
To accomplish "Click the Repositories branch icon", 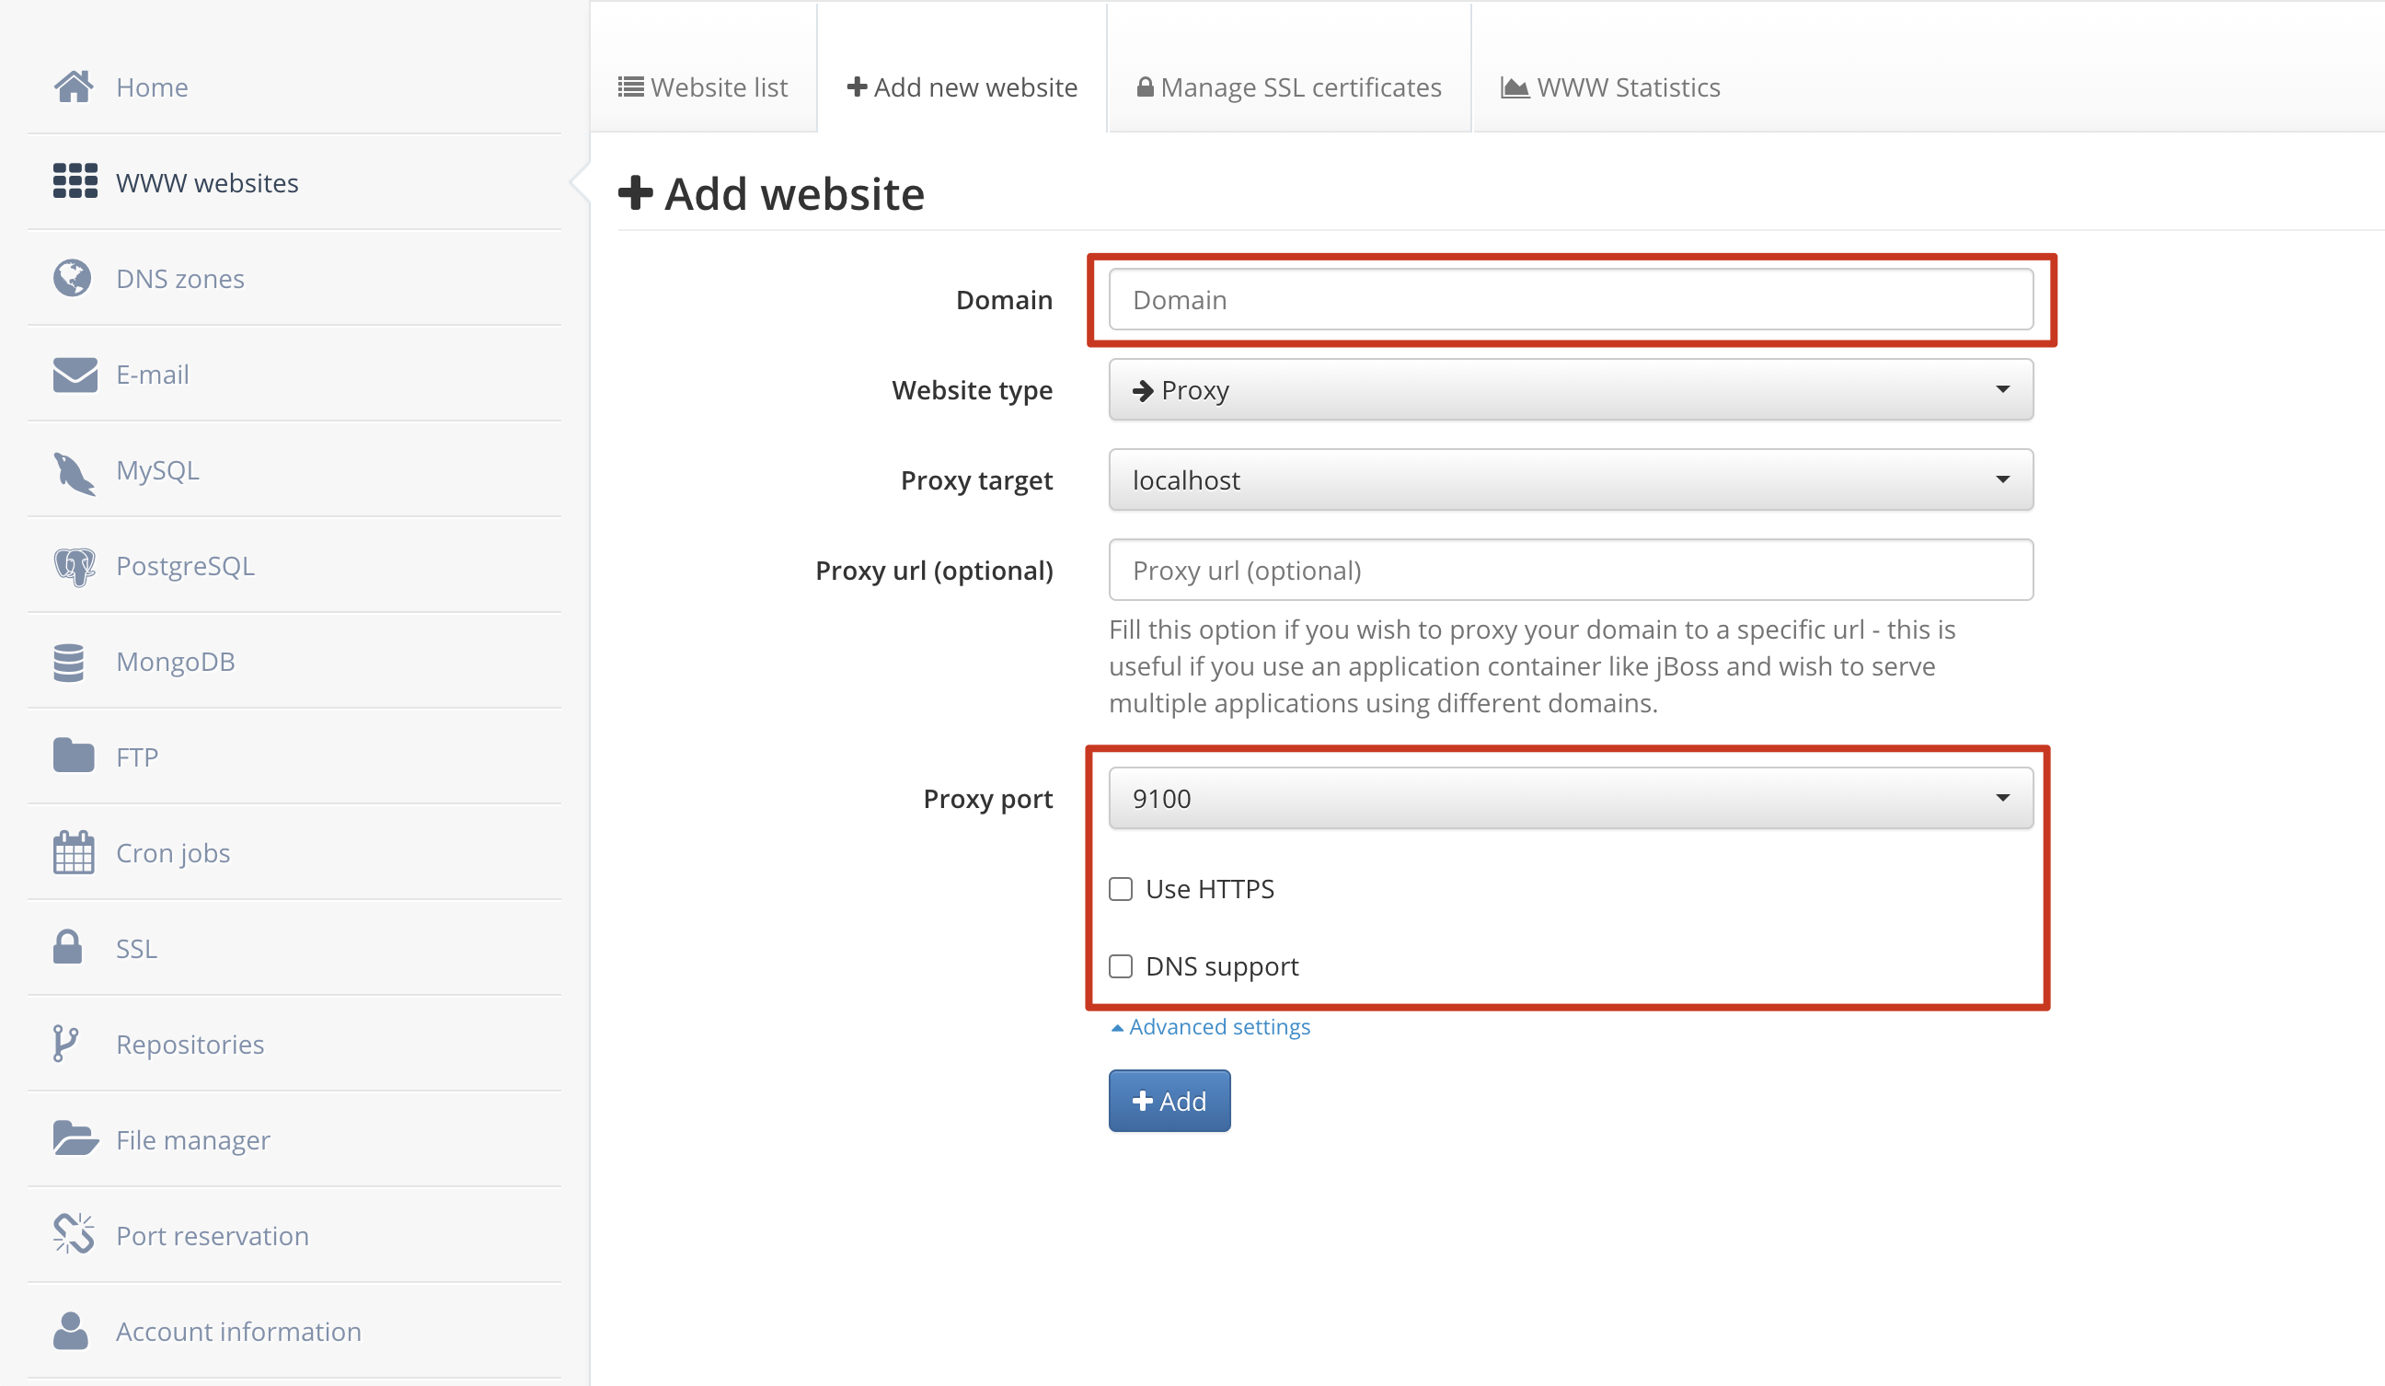I will click(64, 1044).
